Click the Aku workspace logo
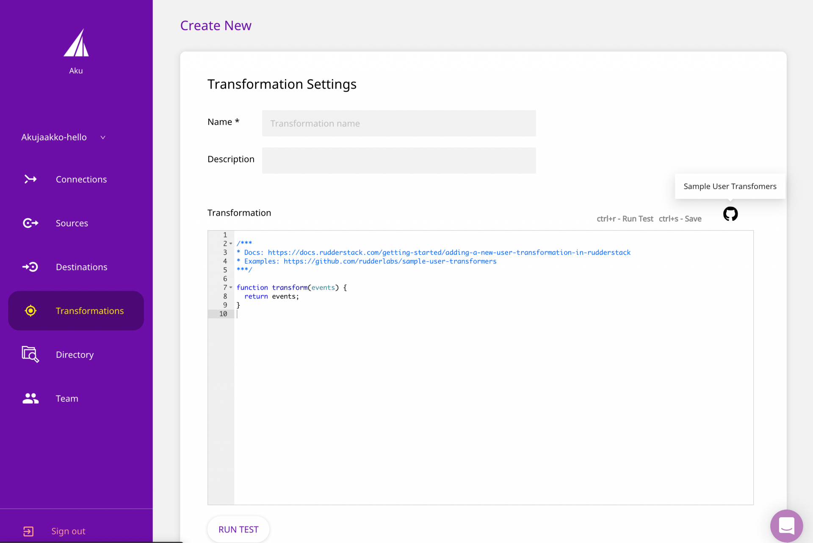Image resolution: width=813 pixels, height=543 pixels. (76, 42)
